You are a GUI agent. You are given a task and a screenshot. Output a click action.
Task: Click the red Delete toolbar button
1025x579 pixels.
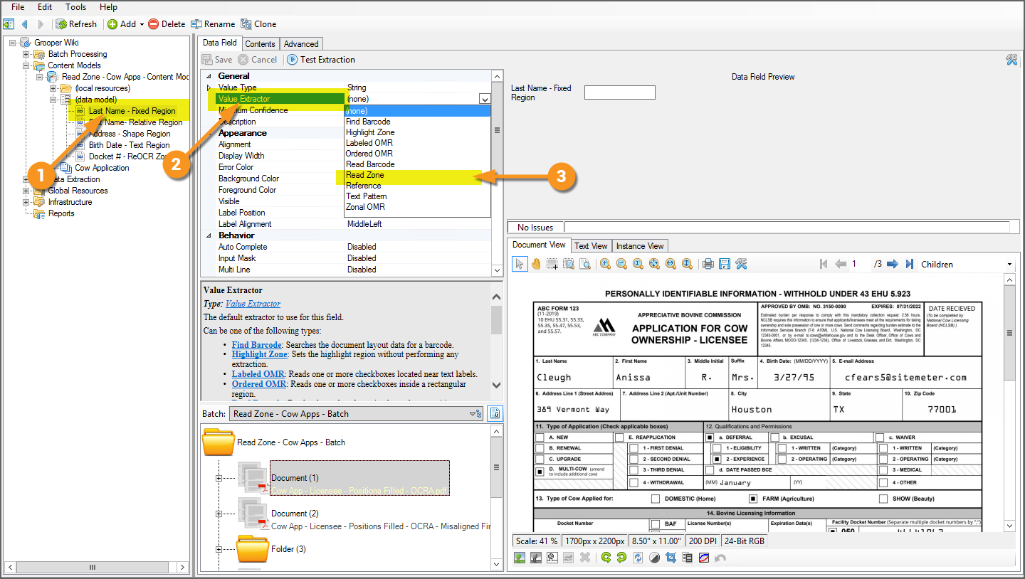pos(167,24)
